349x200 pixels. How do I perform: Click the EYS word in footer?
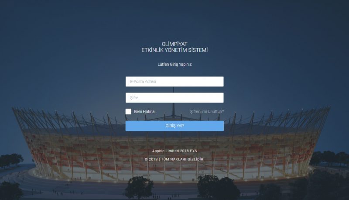pyautogui.click(x=193, y=151)
